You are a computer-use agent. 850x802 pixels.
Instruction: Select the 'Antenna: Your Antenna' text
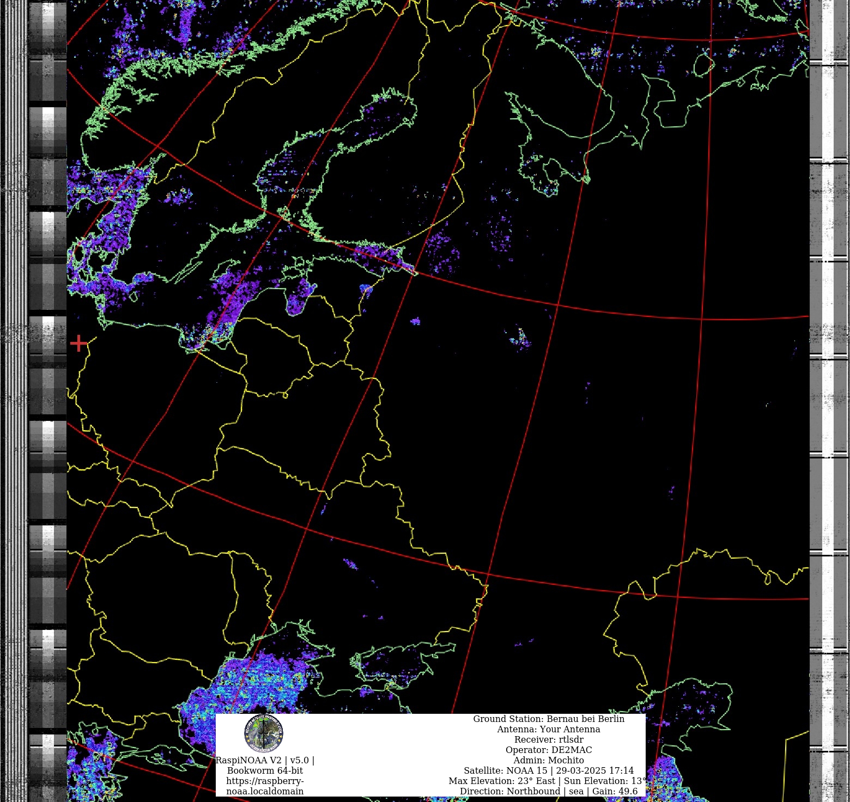549,729
